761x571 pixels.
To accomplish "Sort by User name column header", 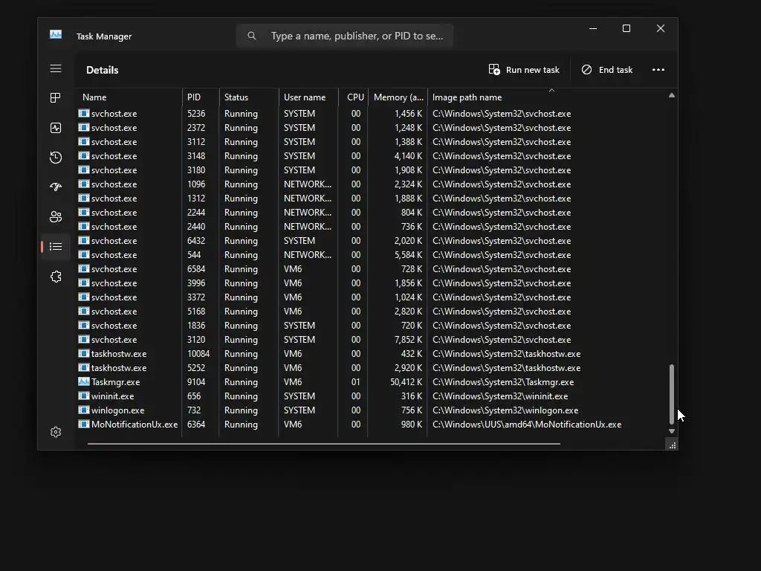I will click(308, 97).
